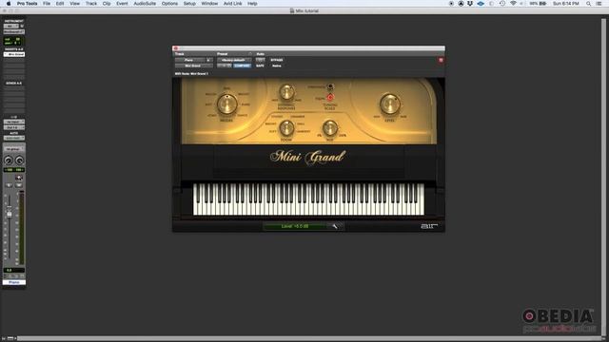Click the Mini Grand insert on Piano track
This screenshot has width=609, height=342.
[x=14, y=54]
